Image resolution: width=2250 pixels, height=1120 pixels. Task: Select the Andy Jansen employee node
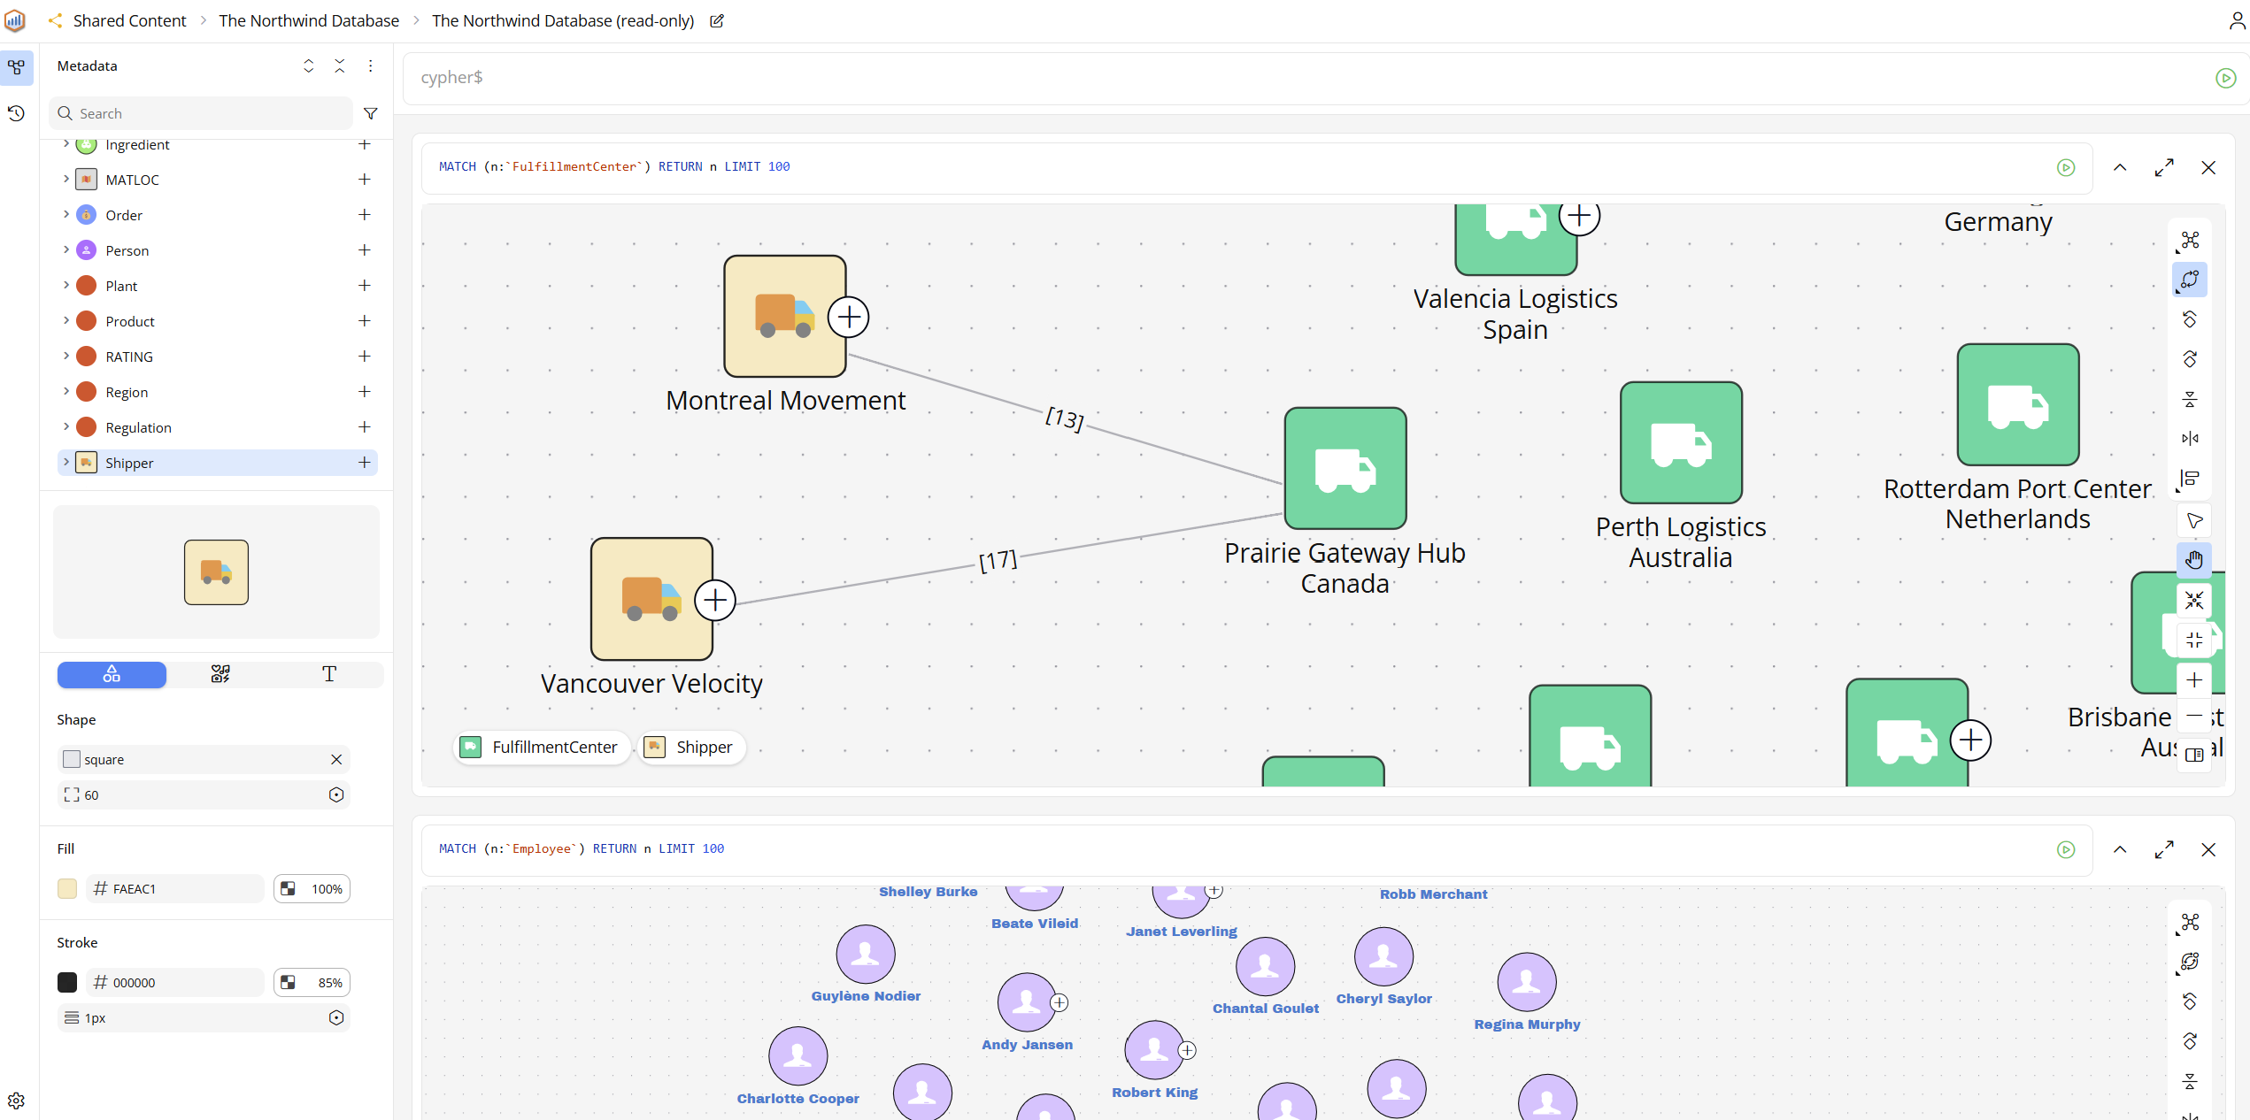coord(1026,1002)
